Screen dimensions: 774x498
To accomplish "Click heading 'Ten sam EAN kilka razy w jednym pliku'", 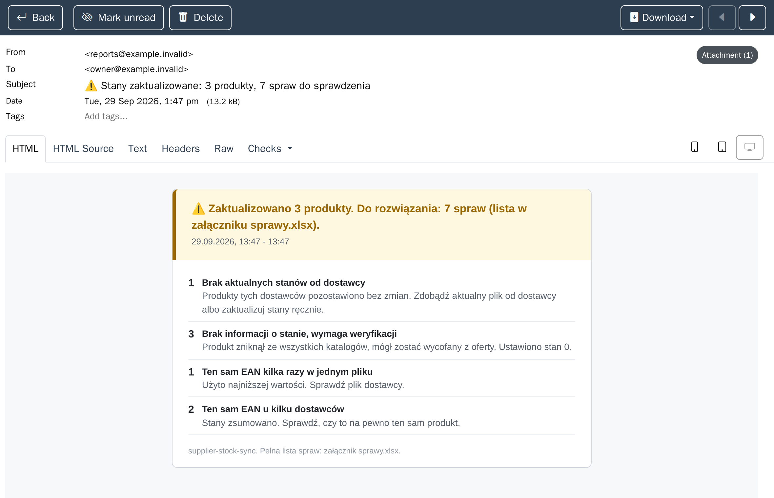I will (x=287, y=372).
